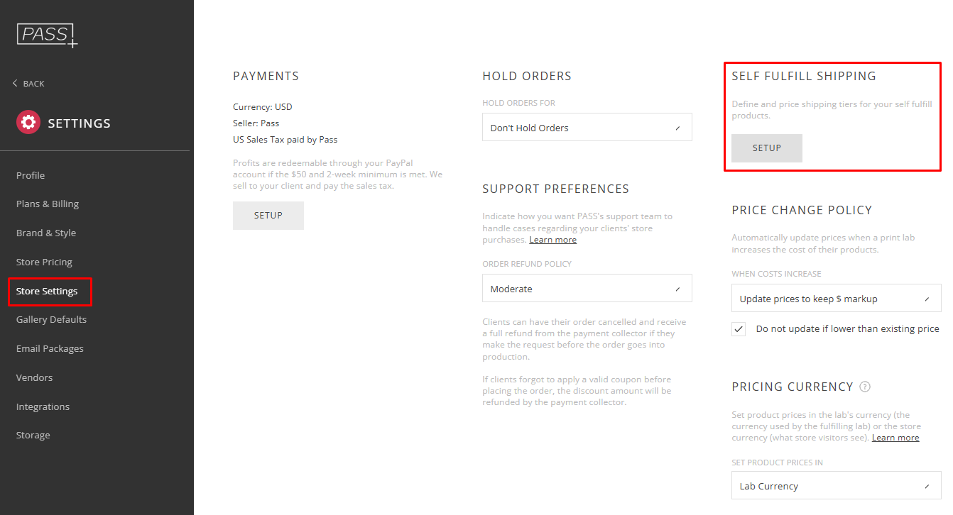Go to Brand & Style settings
953x515 pixels.
point(46,233)
